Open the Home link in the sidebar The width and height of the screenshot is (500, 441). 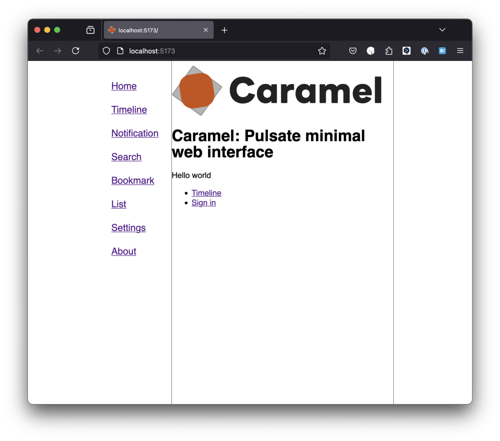tap(124, 86)
